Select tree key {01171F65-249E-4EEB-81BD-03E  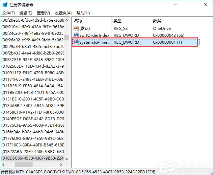tap(33, 79)
